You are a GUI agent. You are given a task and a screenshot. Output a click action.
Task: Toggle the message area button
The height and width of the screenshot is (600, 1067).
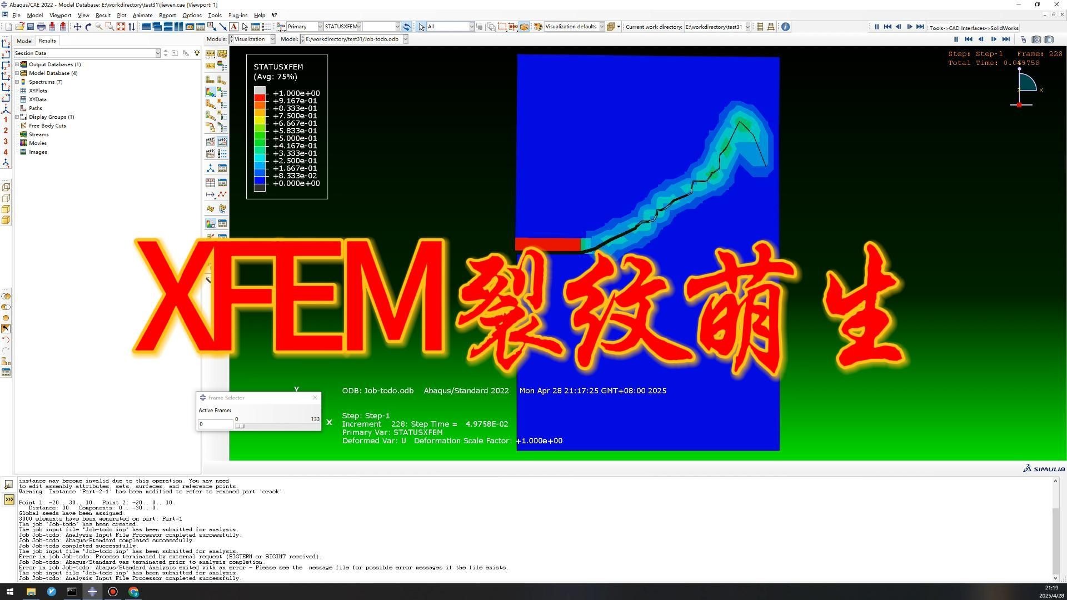tap(9, 485)
